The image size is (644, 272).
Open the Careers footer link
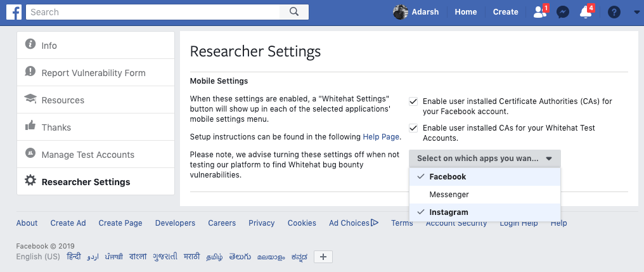point(222,223)
